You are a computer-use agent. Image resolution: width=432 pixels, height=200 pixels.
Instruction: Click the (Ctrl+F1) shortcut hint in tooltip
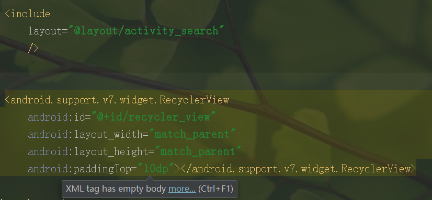[x=215, y=189]
